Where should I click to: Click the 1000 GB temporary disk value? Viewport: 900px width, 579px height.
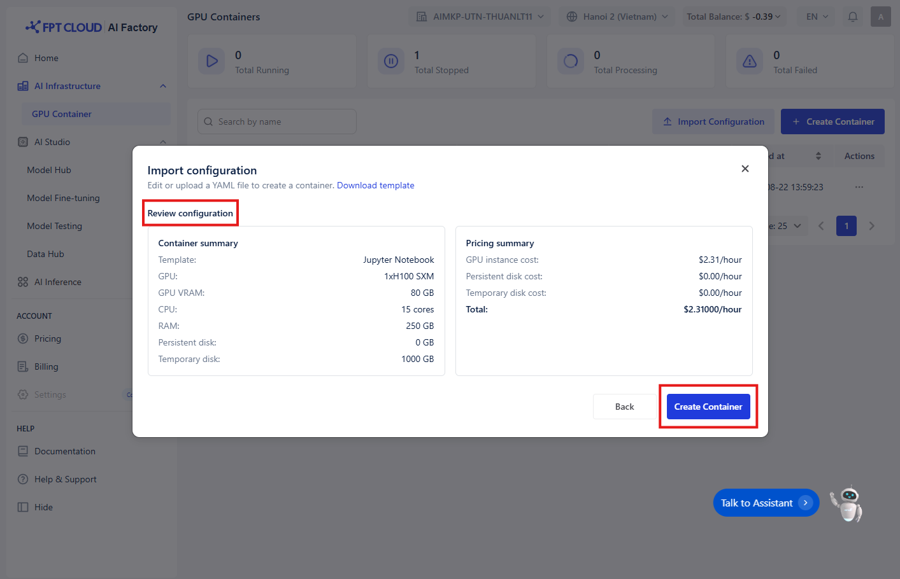(x=418, y=359)
